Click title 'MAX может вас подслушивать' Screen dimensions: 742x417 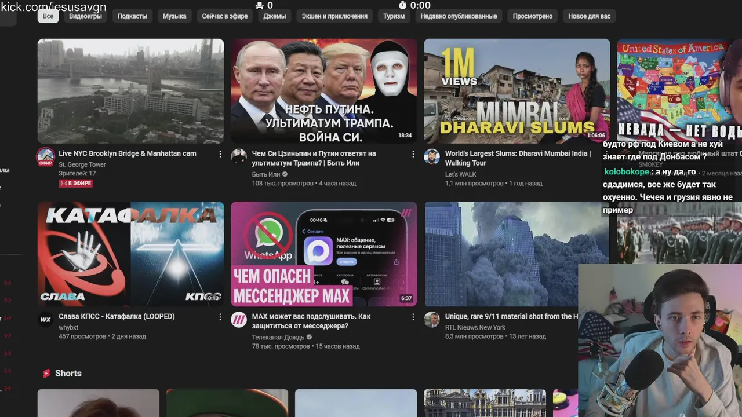pos(311,321)
